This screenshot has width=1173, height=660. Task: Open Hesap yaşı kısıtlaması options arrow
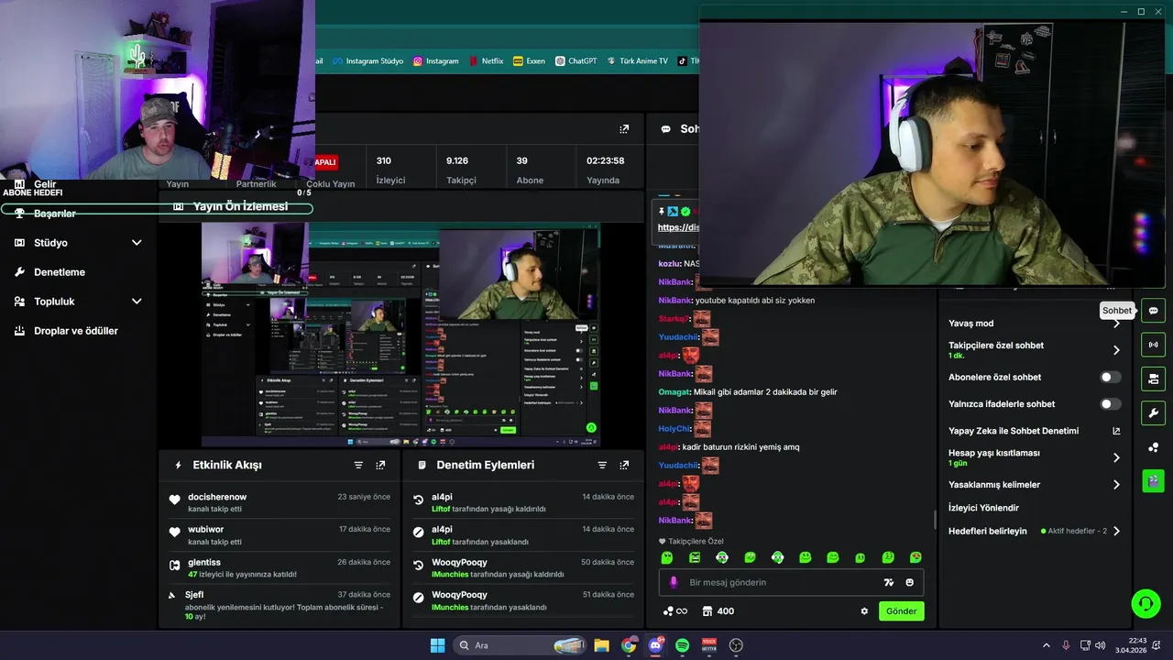1116,457
